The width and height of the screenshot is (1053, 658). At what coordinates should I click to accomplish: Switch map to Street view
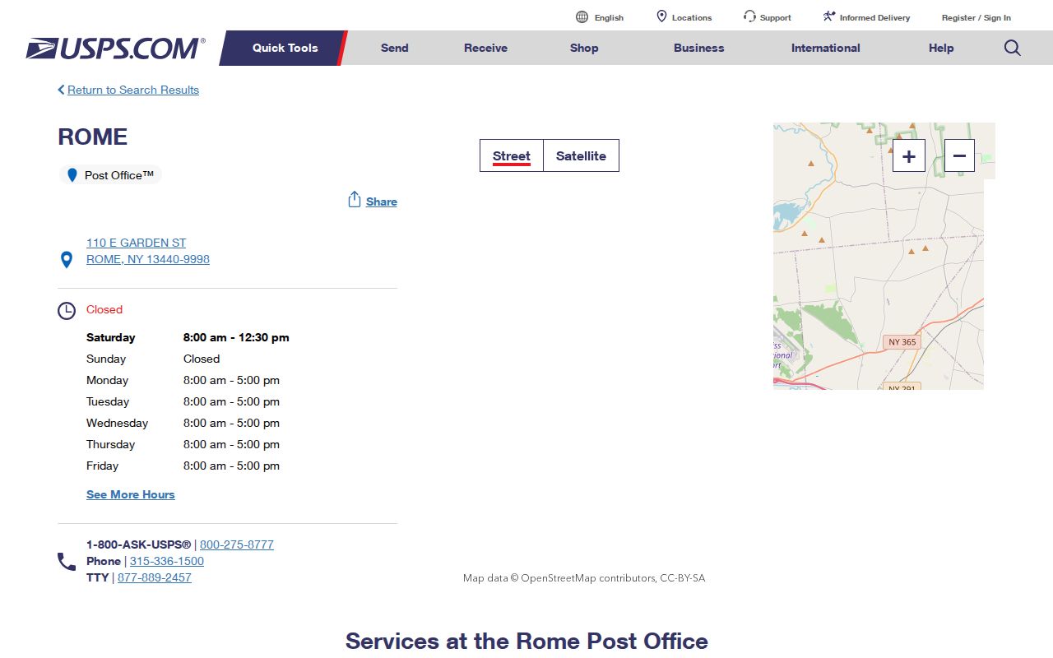512,155
